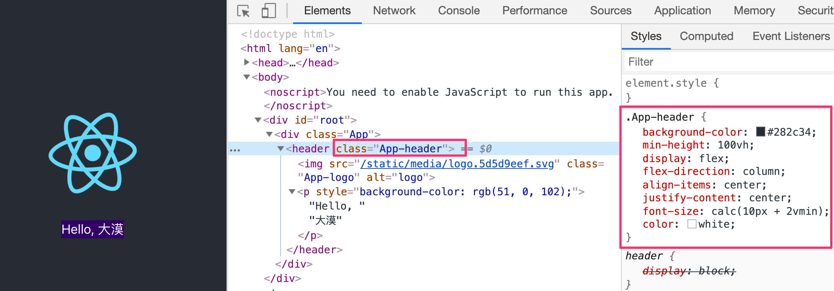
Task: Select the html lang="en" node
Action: pos(290,48)
